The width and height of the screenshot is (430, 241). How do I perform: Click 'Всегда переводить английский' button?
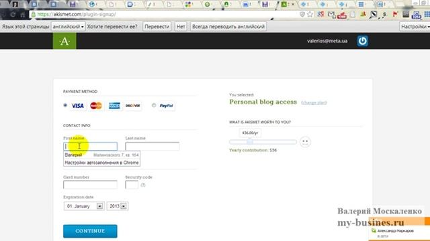tap(228, 27)
